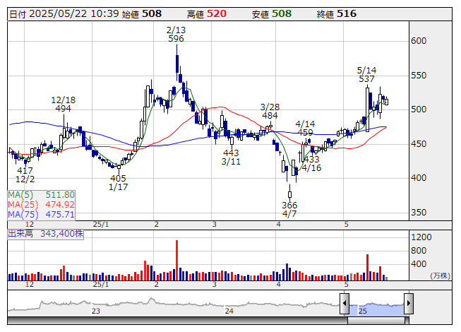Click the tallest red volume bar in February
This screenshot has height=332, width=461.
click(x=176, y=260)
